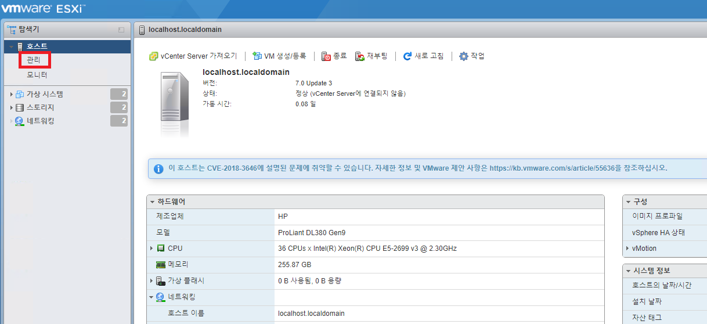This screenshot has height=324, width=707.
Task: Click the vCenter Server 가져오기 icon
Action: point(154,56)
